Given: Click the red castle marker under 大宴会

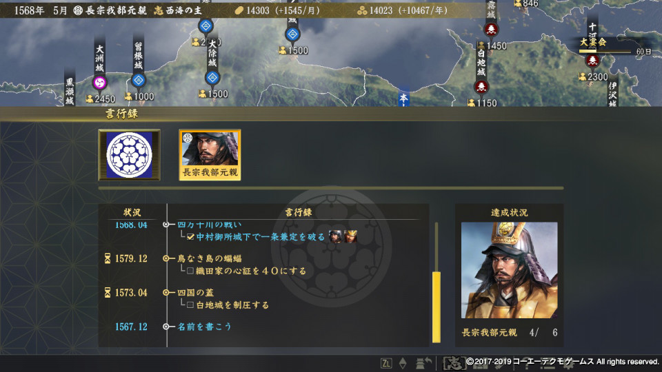Looking at the screenshot, I should coord(593,61).
